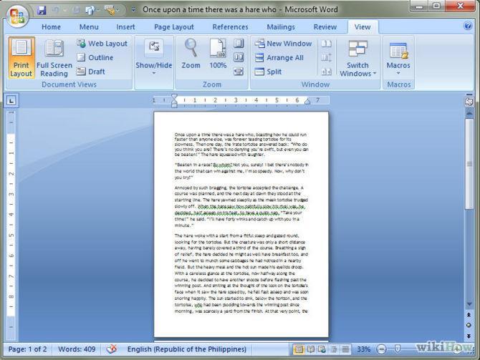Select Print Layout document view
Screen dimensions: 480x360
[x=21, y=57]
